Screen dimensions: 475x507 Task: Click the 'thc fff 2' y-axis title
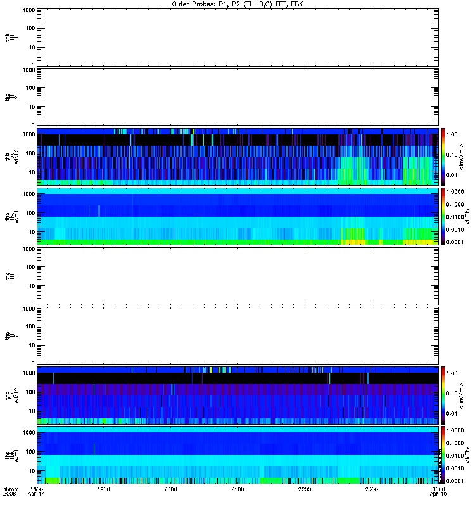[x=12, y=336]
